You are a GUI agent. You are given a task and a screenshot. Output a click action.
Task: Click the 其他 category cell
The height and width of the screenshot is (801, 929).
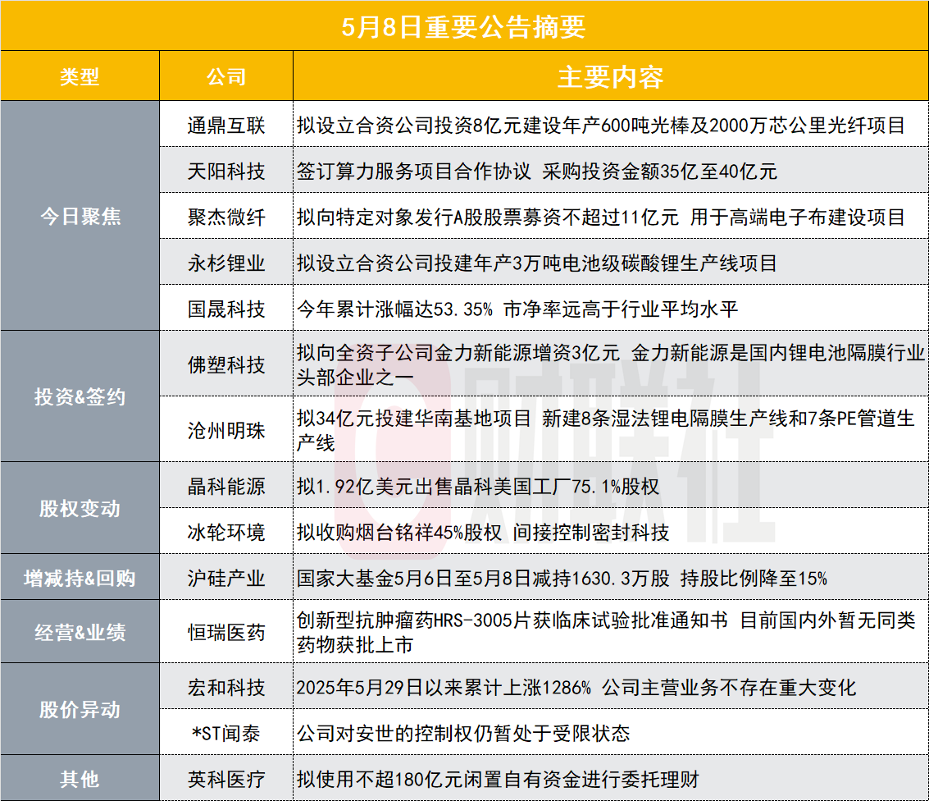click(x=80, y=779)
